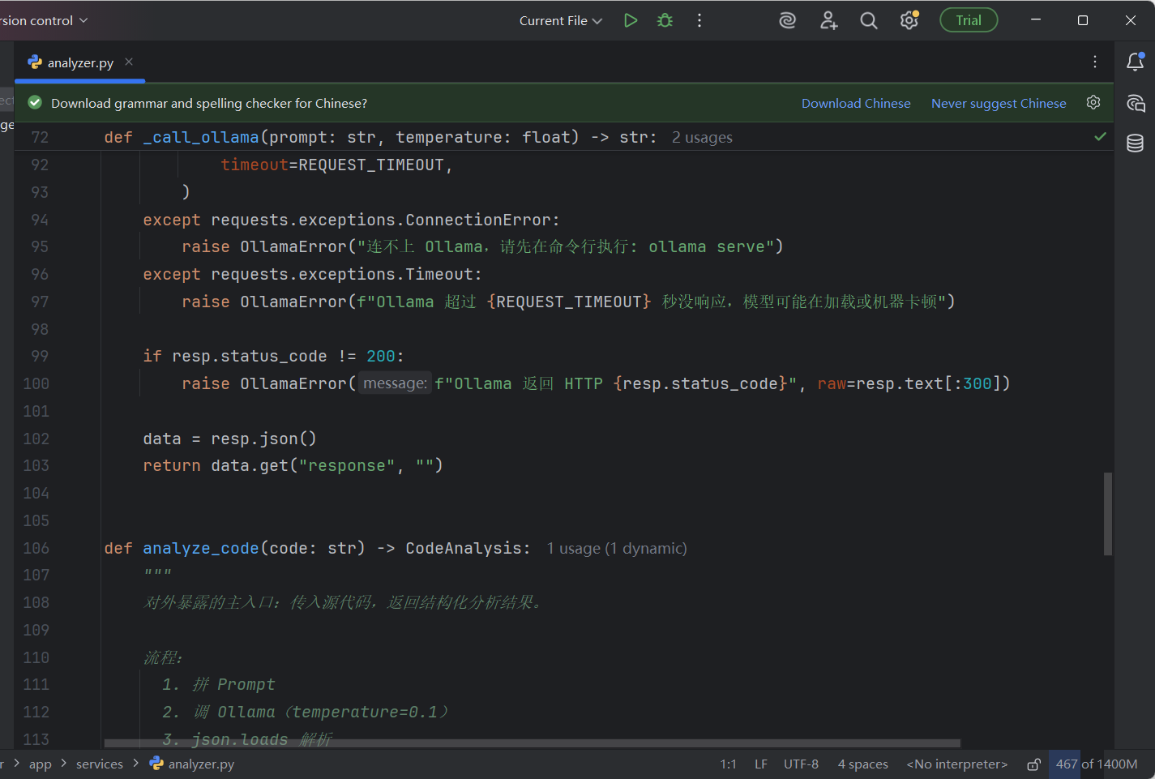Click the Trial license button
1155x779 pixels.
click(969, 20)
